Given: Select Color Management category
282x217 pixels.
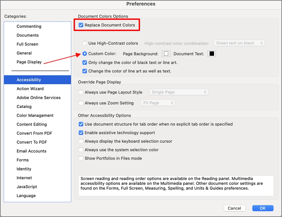Looking at the screenshot, I should click(x=37, y=115).
